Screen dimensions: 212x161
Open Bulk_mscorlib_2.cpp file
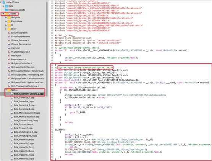coord(24,147)
